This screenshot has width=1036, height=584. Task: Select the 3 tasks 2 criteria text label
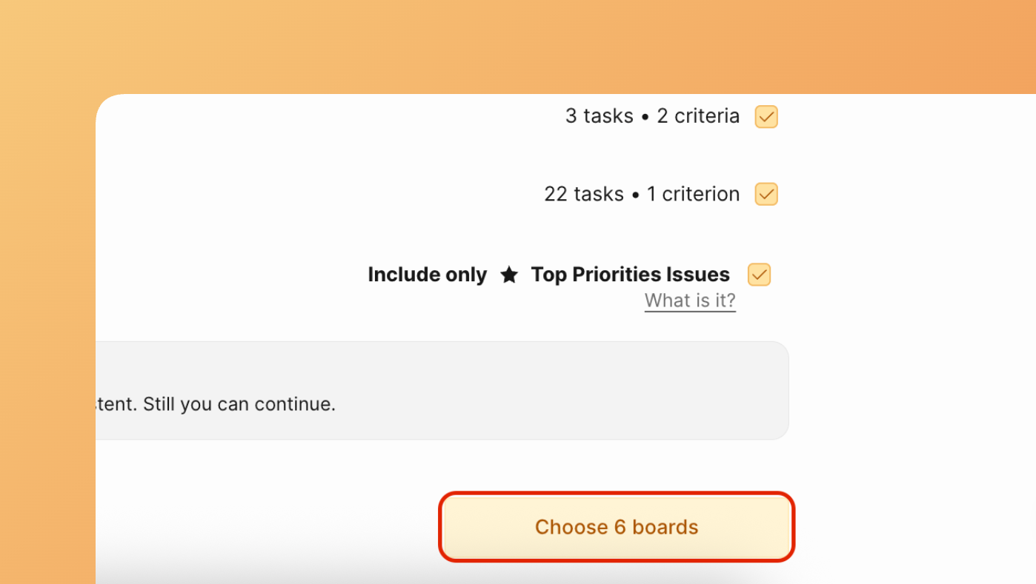pos(652,115)
